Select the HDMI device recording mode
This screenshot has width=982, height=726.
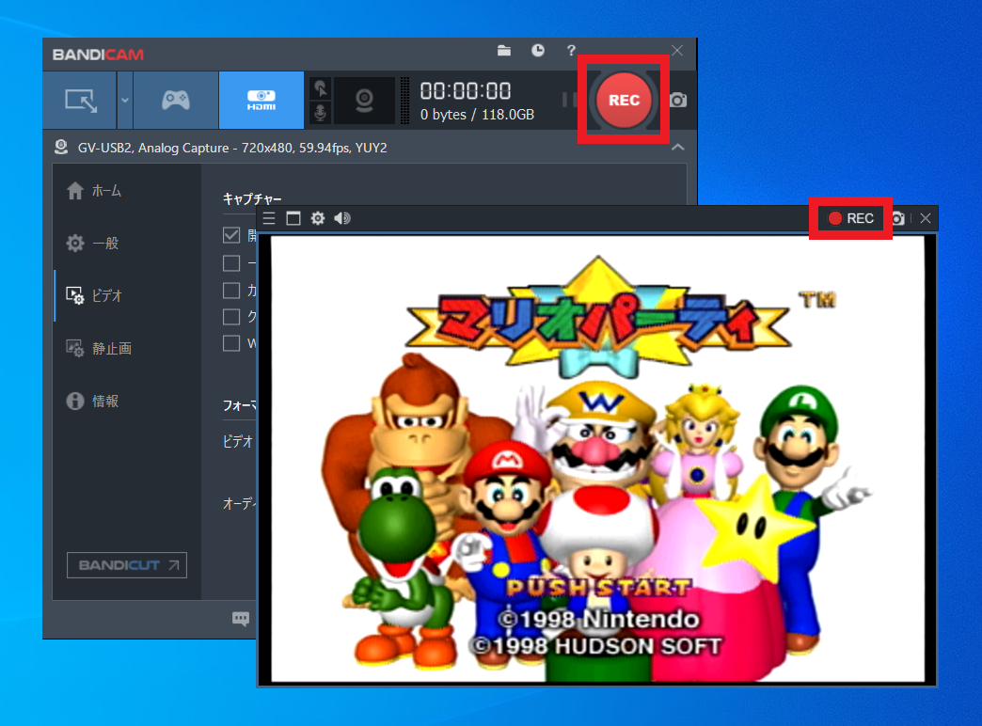coord(261,101)
